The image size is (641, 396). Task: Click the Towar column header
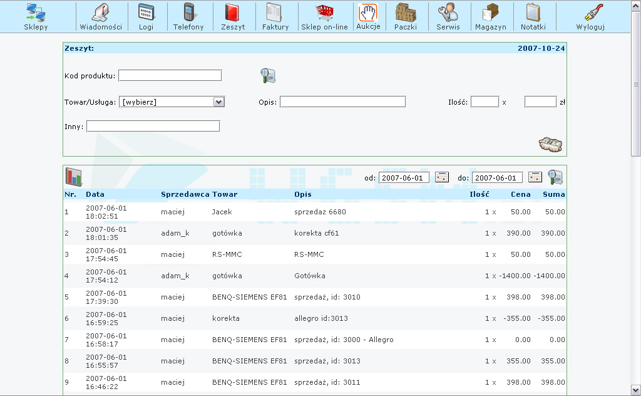pyautogui.click(x=225, y=194)
